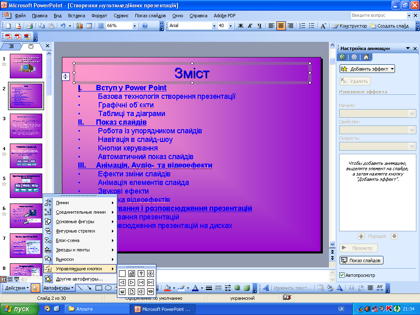Choose Основные фигуры from AutoShapes menu

point(80,222)
